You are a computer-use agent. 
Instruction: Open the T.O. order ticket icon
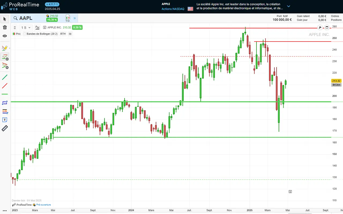point(68,18)
